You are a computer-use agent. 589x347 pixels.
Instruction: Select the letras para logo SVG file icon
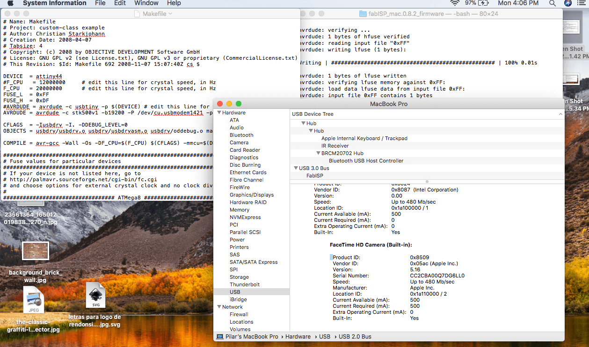(x=95, y=296)
